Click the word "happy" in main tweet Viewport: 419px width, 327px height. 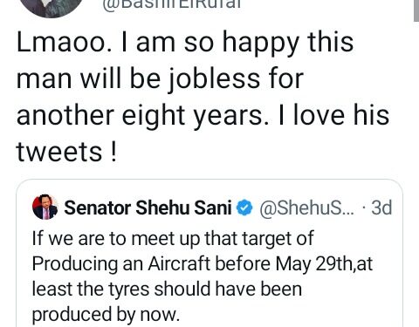tap(261, 44)
